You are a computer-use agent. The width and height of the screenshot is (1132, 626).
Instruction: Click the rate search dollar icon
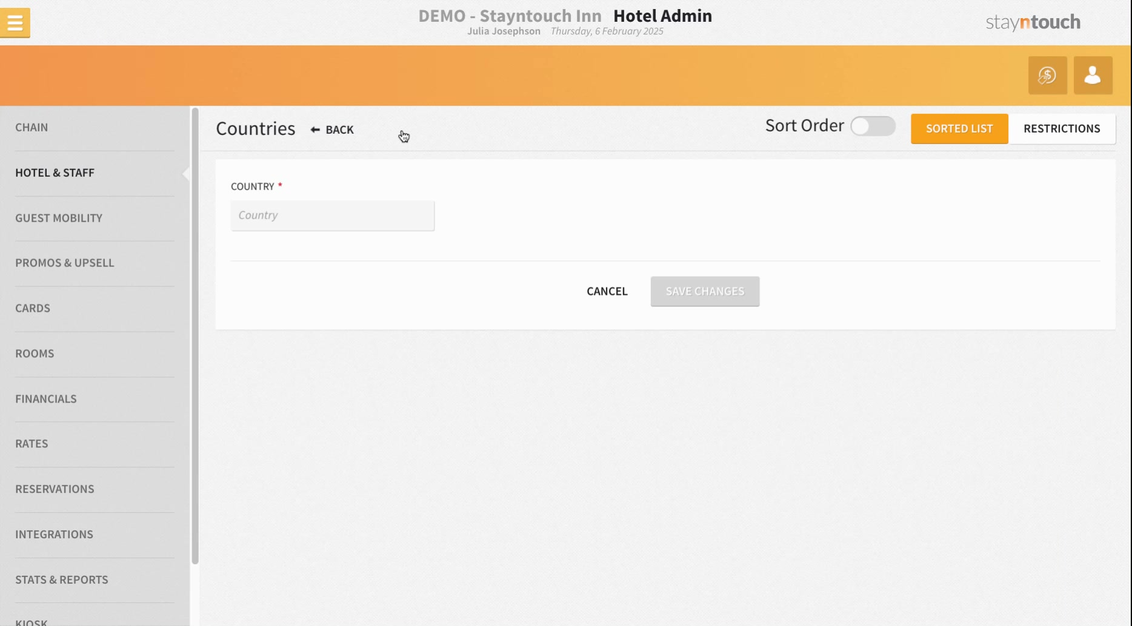[1047, 75]
